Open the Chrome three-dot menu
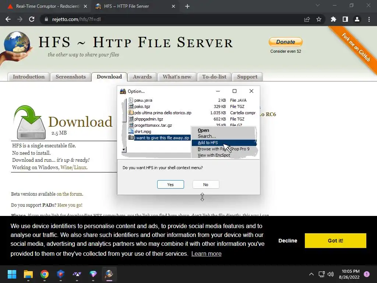This screenshot has width=377, height=283. 369,19
